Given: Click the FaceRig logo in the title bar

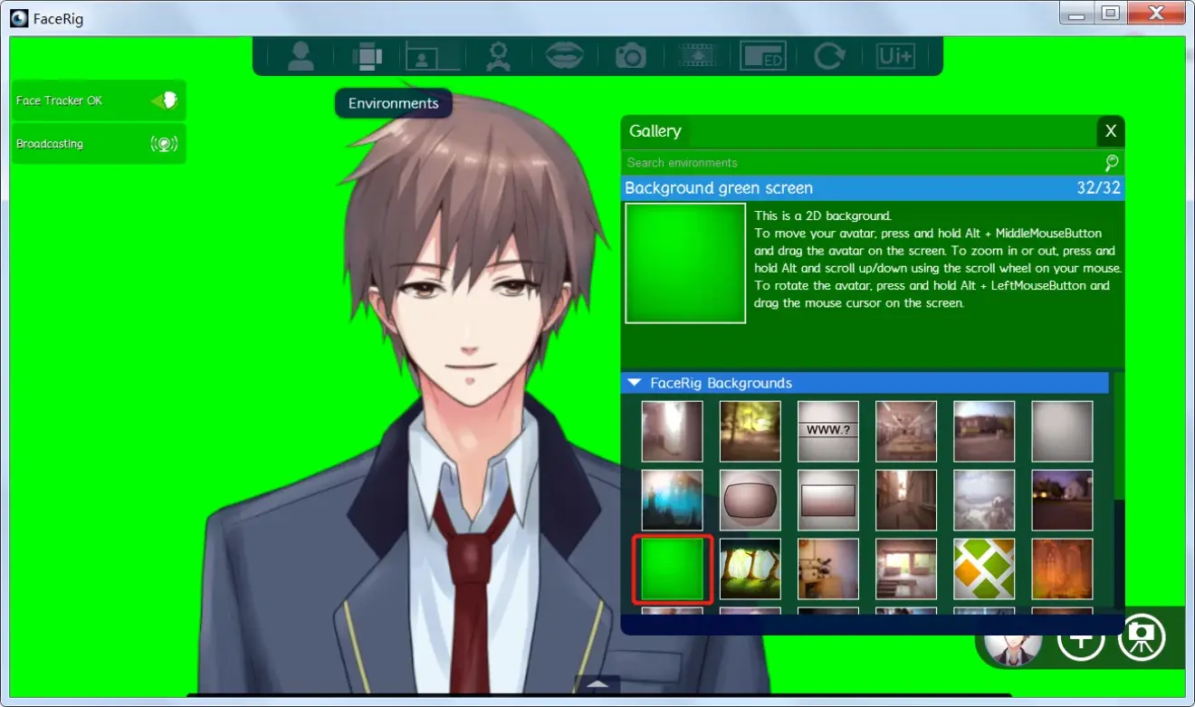Looking at the screenshot, I should point(19,18).
